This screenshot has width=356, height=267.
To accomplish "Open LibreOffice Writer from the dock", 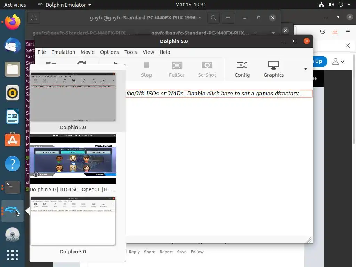I will pos(13,116).
